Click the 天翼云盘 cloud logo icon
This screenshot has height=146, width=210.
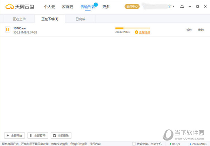point(9,7)
